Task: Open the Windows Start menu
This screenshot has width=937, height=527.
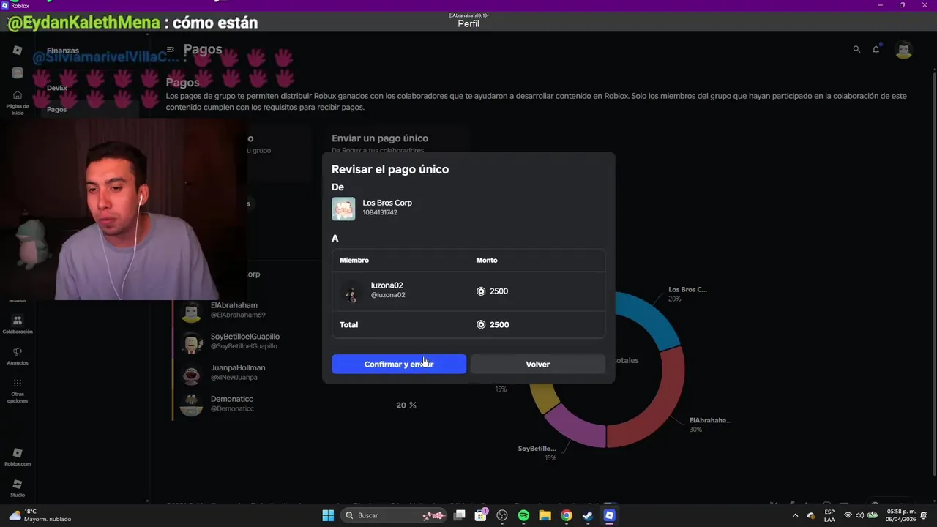Action: click(x=328, y=515)
